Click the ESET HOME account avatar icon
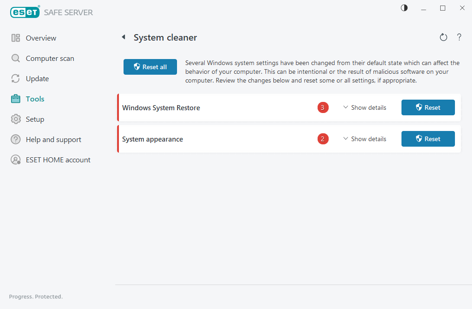Image resolution: width=472 pixels, height=309 pixels. pyautogui.click(x=16, y=160)
